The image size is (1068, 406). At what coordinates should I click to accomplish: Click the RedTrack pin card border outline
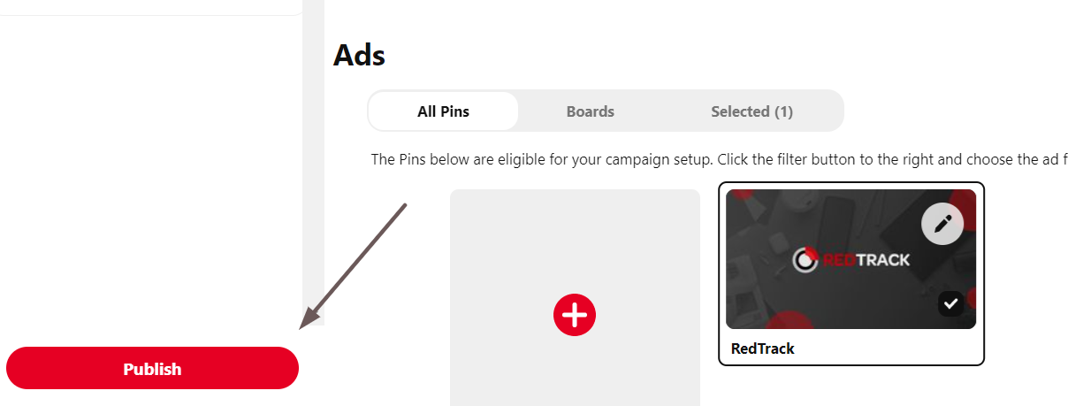tap(851, 272)
